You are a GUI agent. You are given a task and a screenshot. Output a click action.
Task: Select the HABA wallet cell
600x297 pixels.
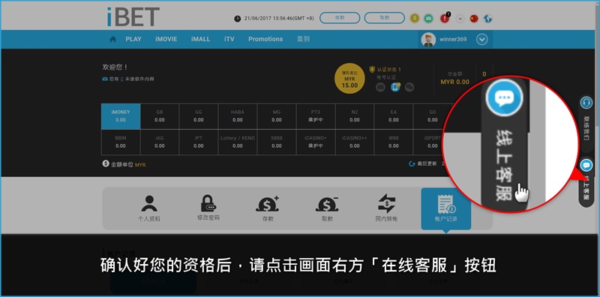tap(238, 116)
